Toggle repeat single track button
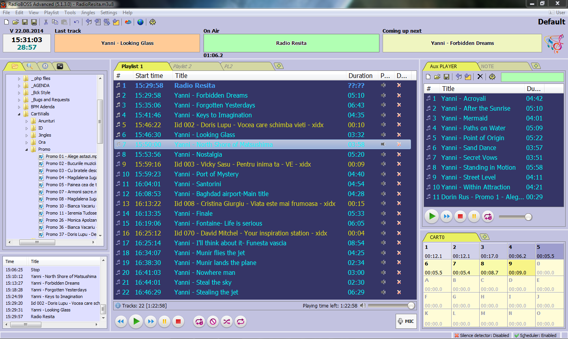568x339 pixels. 199,322
